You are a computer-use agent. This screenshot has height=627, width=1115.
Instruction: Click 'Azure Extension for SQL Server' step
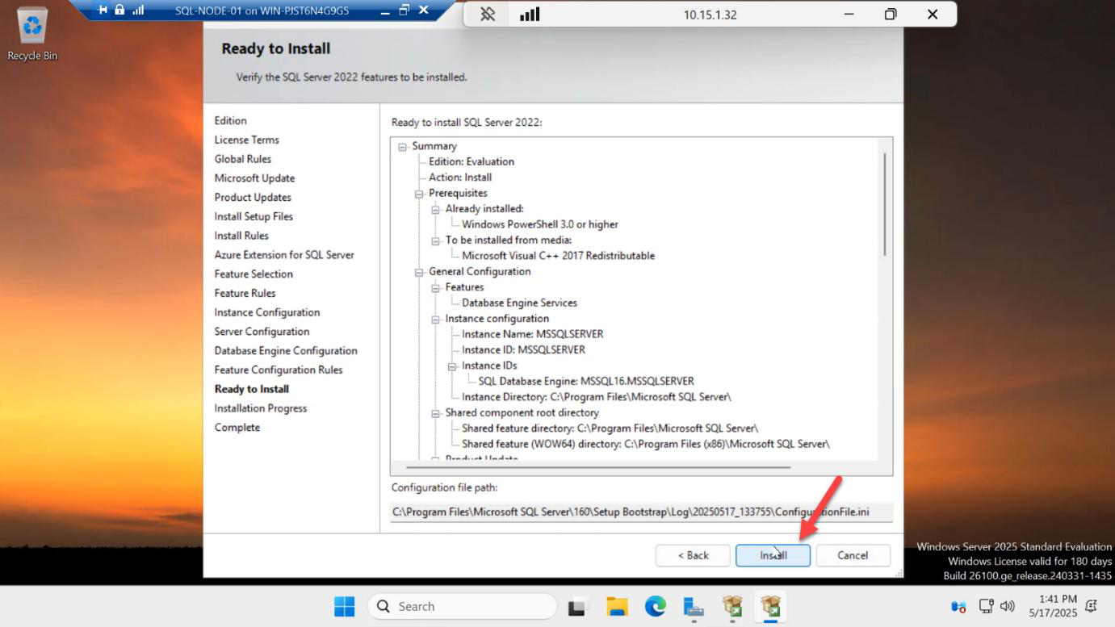pyautogui.click(x=284, y=255)
